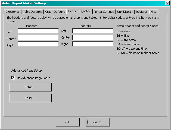Click the Footers Left input field

[x=93, y=31]
